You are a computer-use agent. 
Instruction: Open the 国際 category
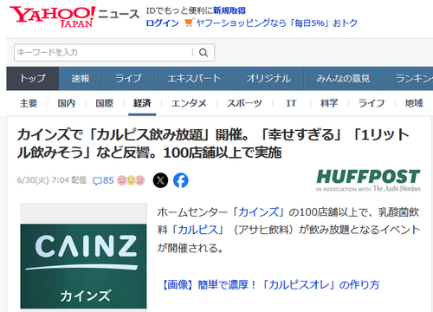(x=105, y=103)
